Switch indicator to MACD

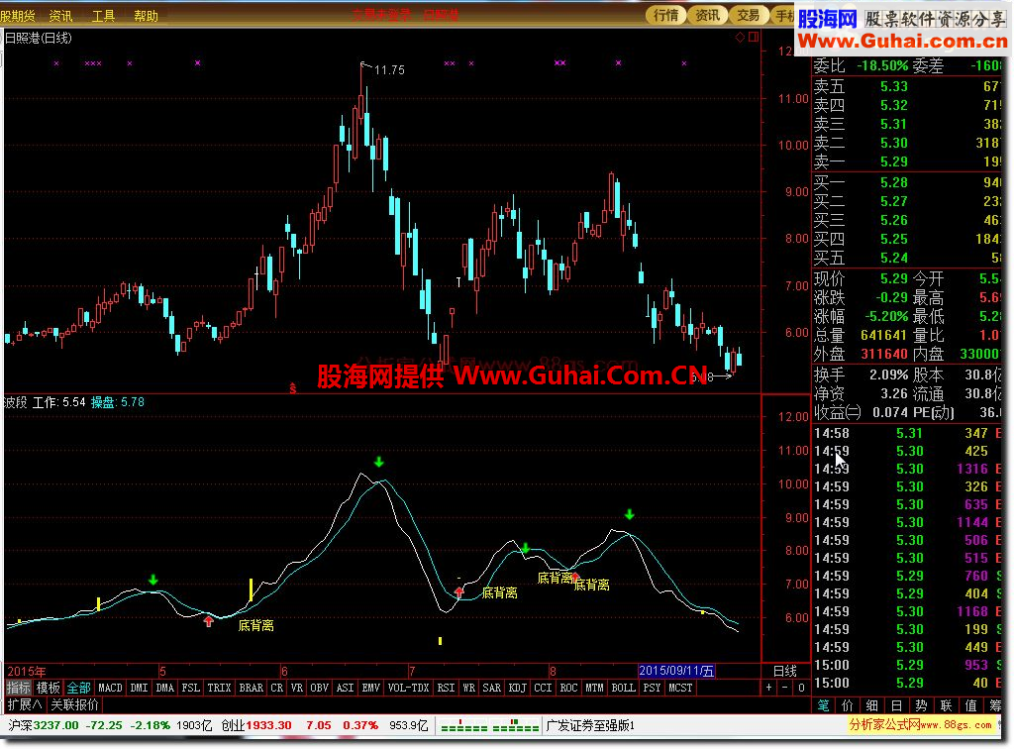(110, 688)
